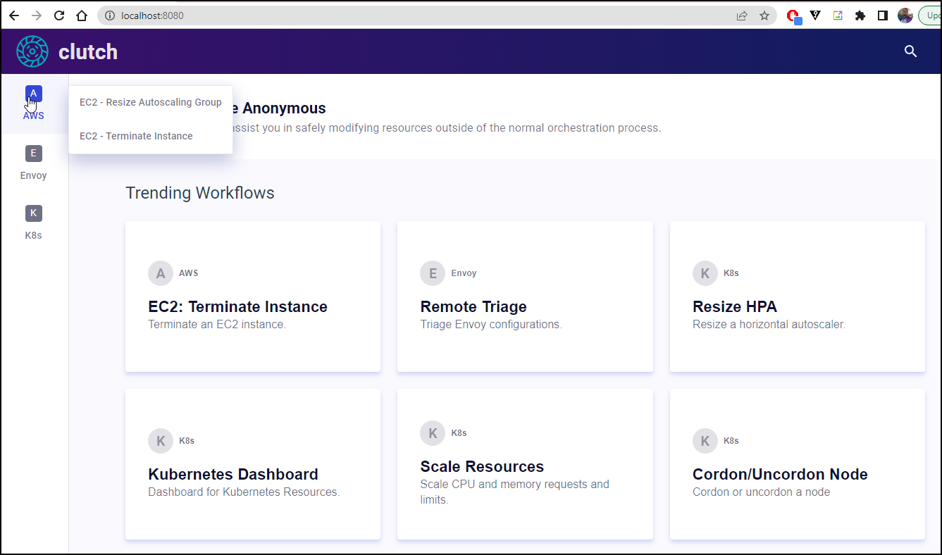The image size is (942, 555).
Task: Go to browser home page
Action: tap(82, 15)
